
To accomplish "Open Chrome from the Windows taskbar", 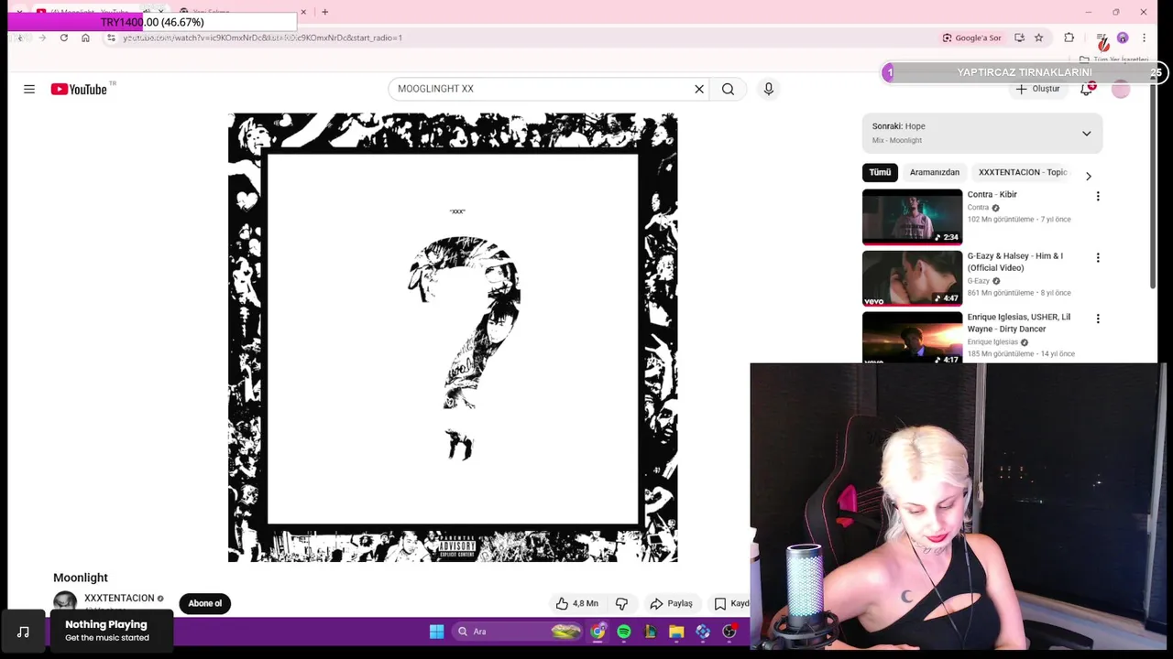I will tap(597, 632).
